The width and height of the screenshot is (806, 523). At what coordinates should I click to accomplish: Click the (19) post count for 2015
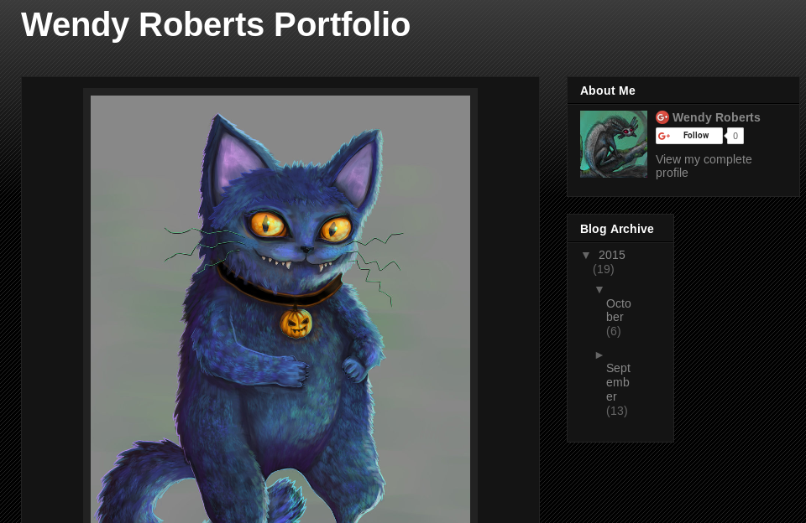click(603, 269)
